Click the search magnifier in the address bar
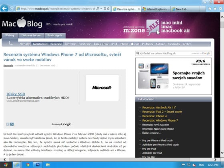The image size is (224, 168). [x=98, y=8]
